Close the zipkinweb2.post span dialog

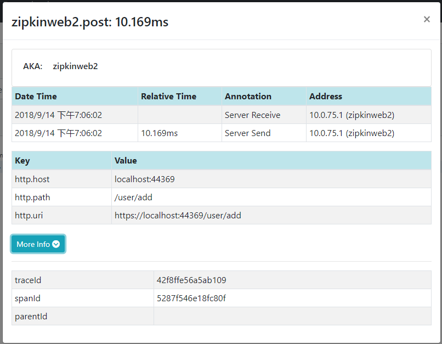(427, 19)
